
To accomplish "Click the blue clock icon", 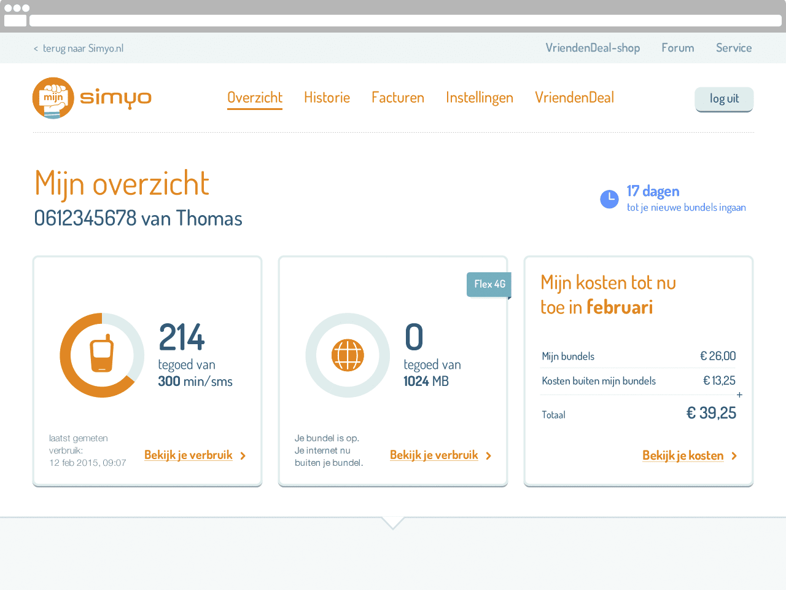I will [609, 199].
